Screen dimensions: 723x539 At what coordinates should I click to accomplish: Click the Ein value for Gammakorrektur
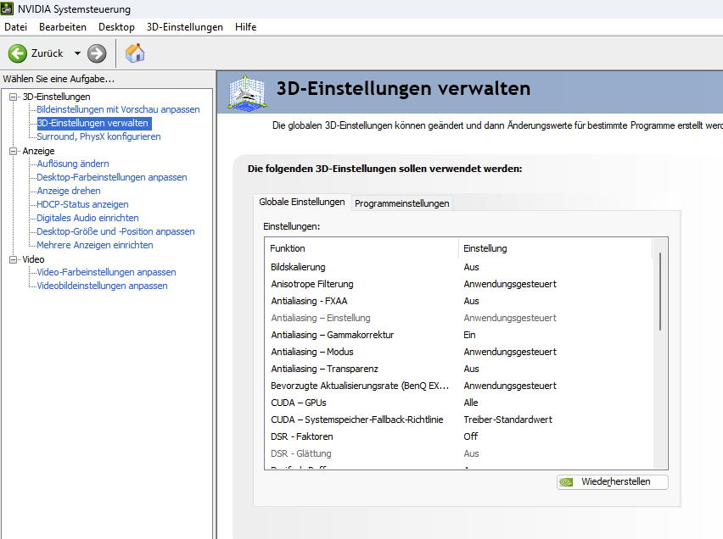(x=469, y=335)
